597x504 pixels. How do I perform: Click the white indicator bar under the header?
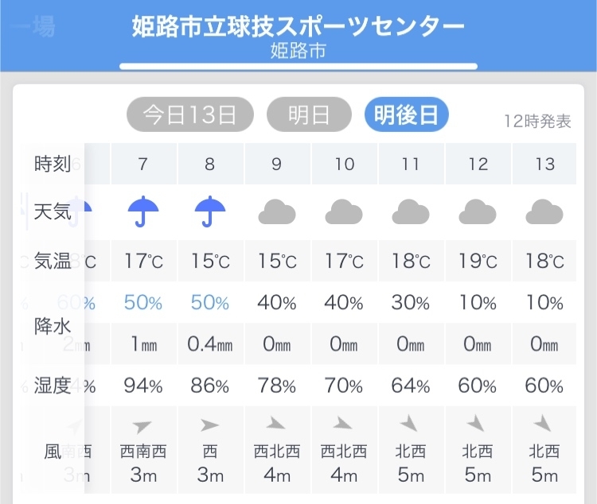tap(298, 67)
